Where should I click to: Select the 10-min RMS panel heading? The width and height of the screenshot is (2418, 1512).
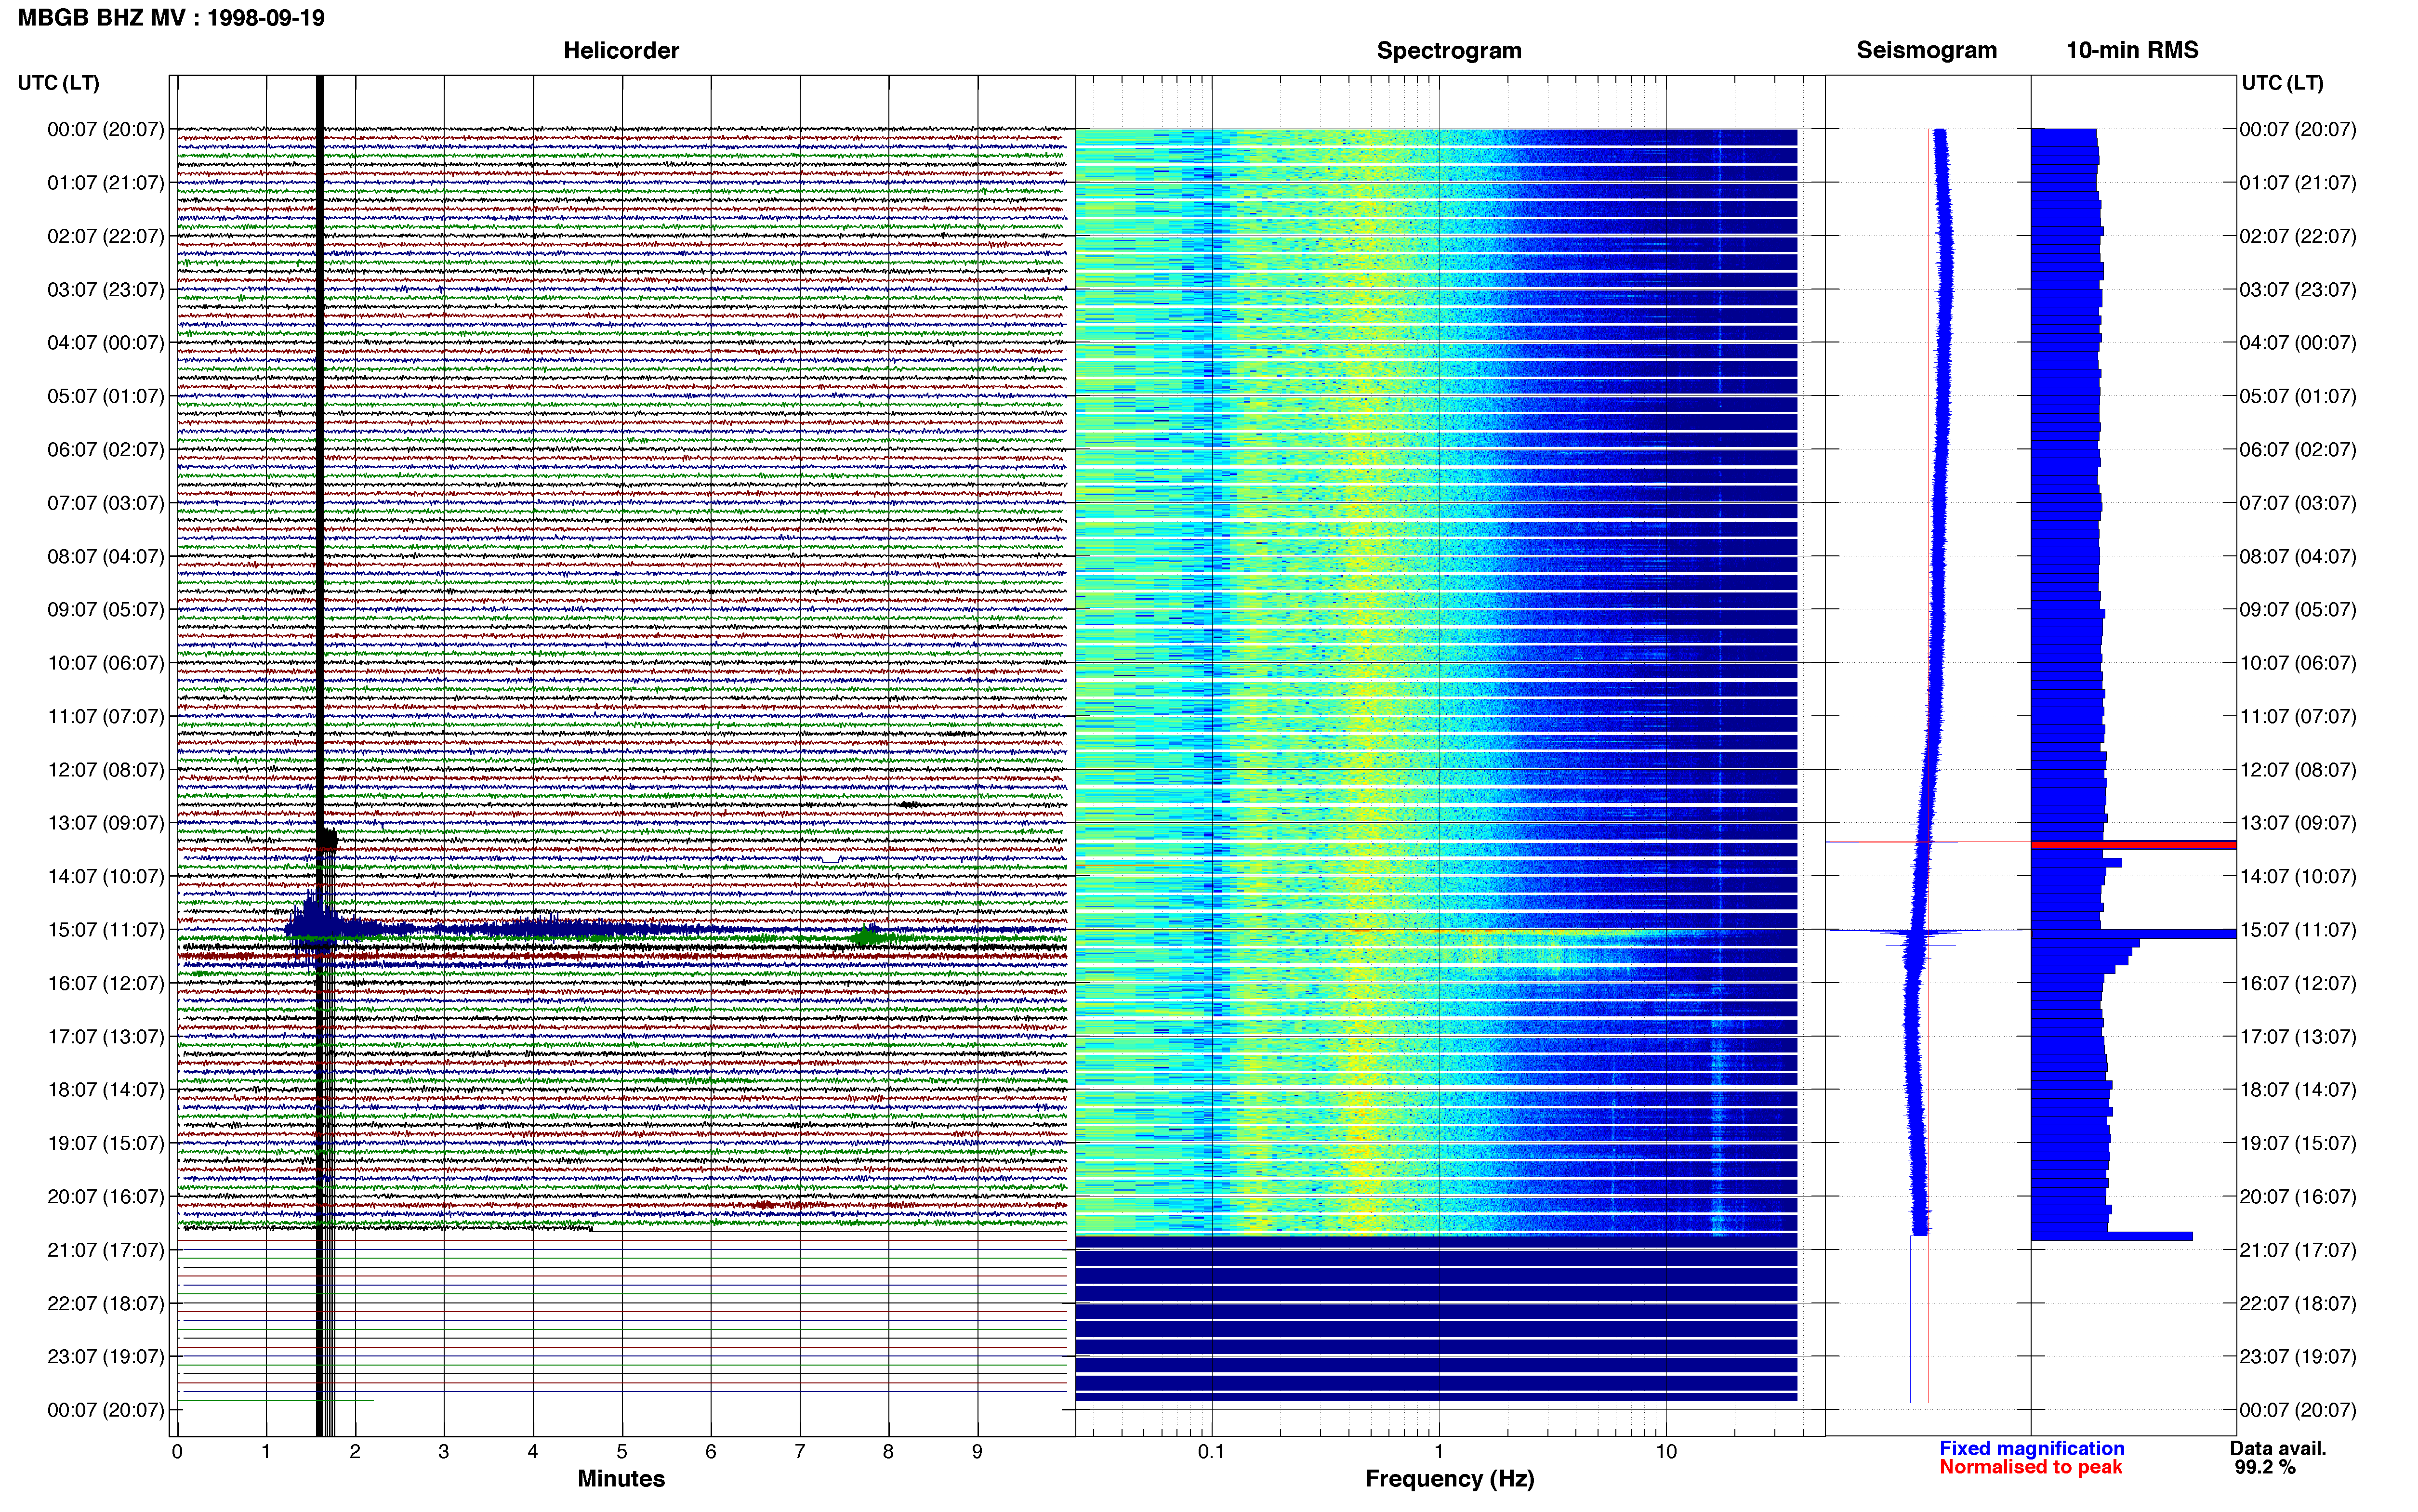click(2132, 50)
